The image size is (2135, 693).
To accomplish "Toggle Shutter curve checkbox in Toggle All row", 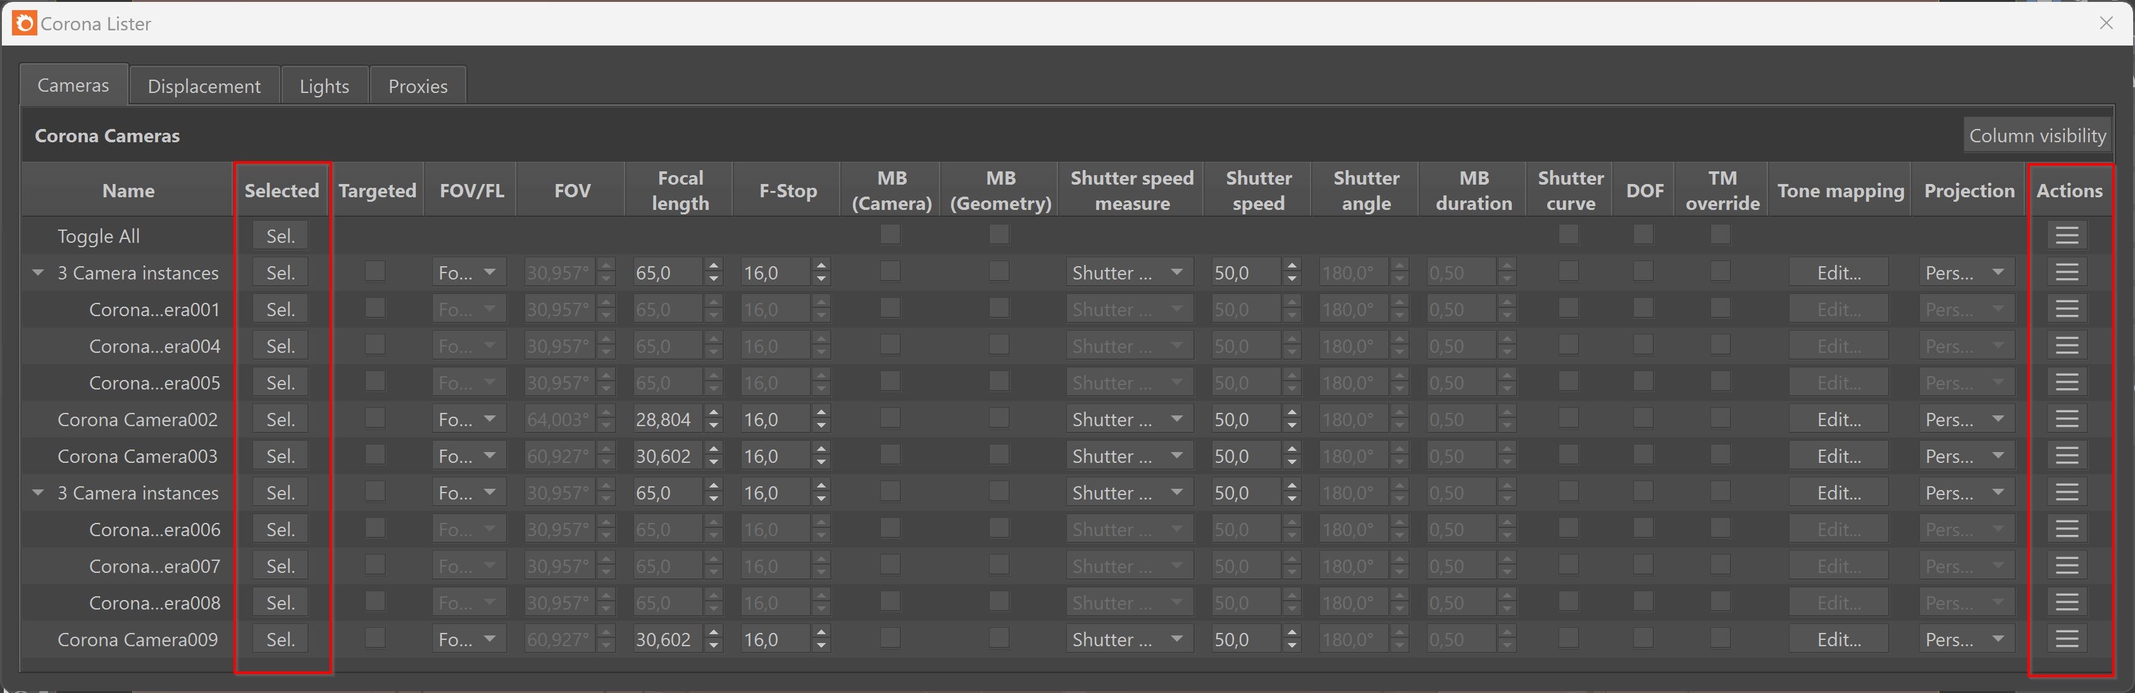I will pyautogui.click(x=1568, y=235).
